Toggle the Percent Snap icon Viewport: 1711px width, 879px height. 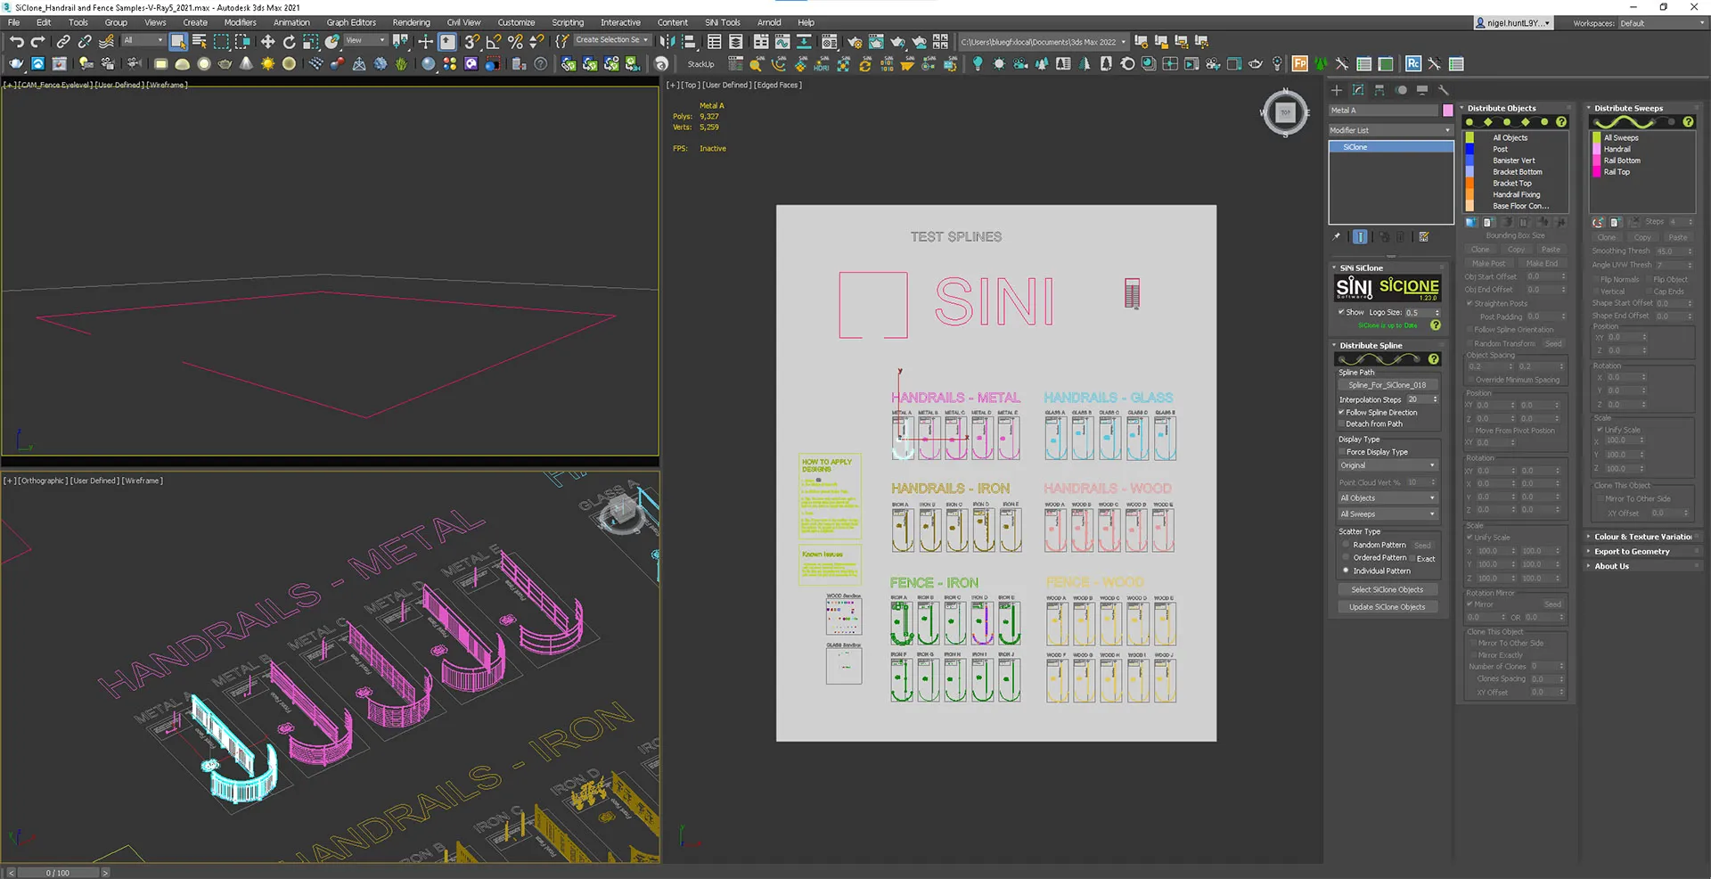[x=515, y=41]
